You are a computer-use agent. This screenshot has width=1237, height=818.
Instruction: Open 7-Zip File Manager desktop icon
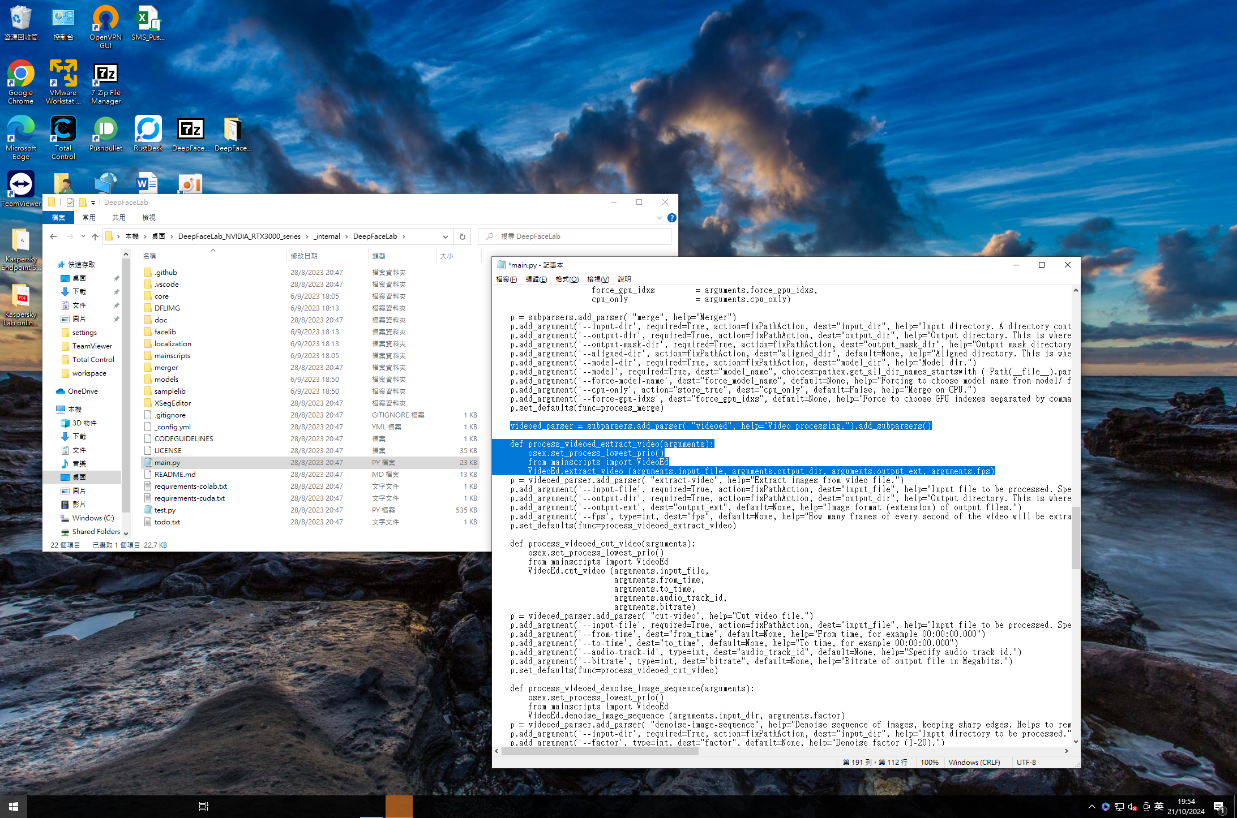coord(106,83)
